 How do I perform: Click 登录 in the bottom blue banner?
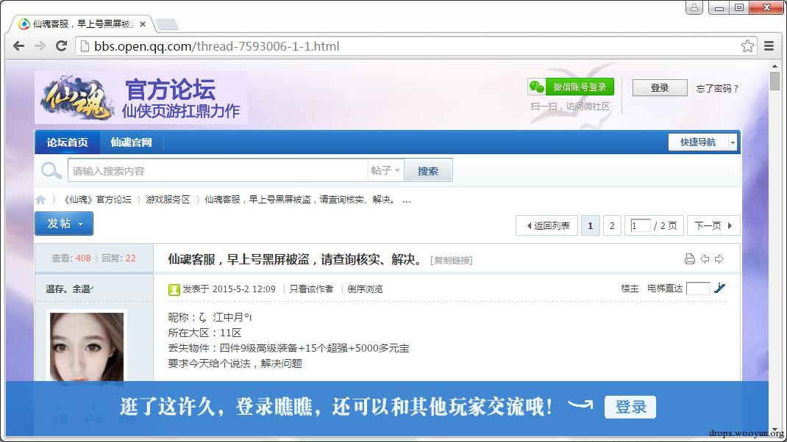point(630,407)
